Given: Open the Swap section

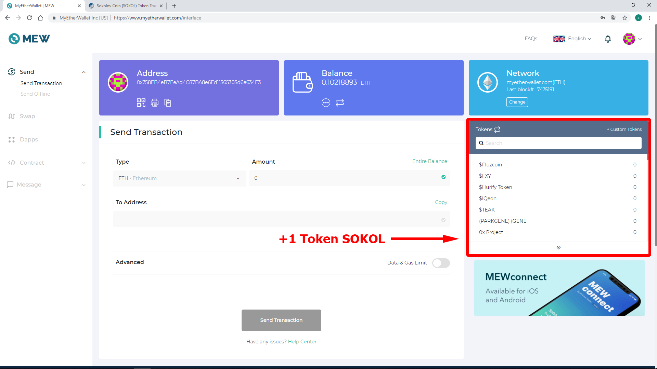Looking at the screenshot, I should 22,116.
